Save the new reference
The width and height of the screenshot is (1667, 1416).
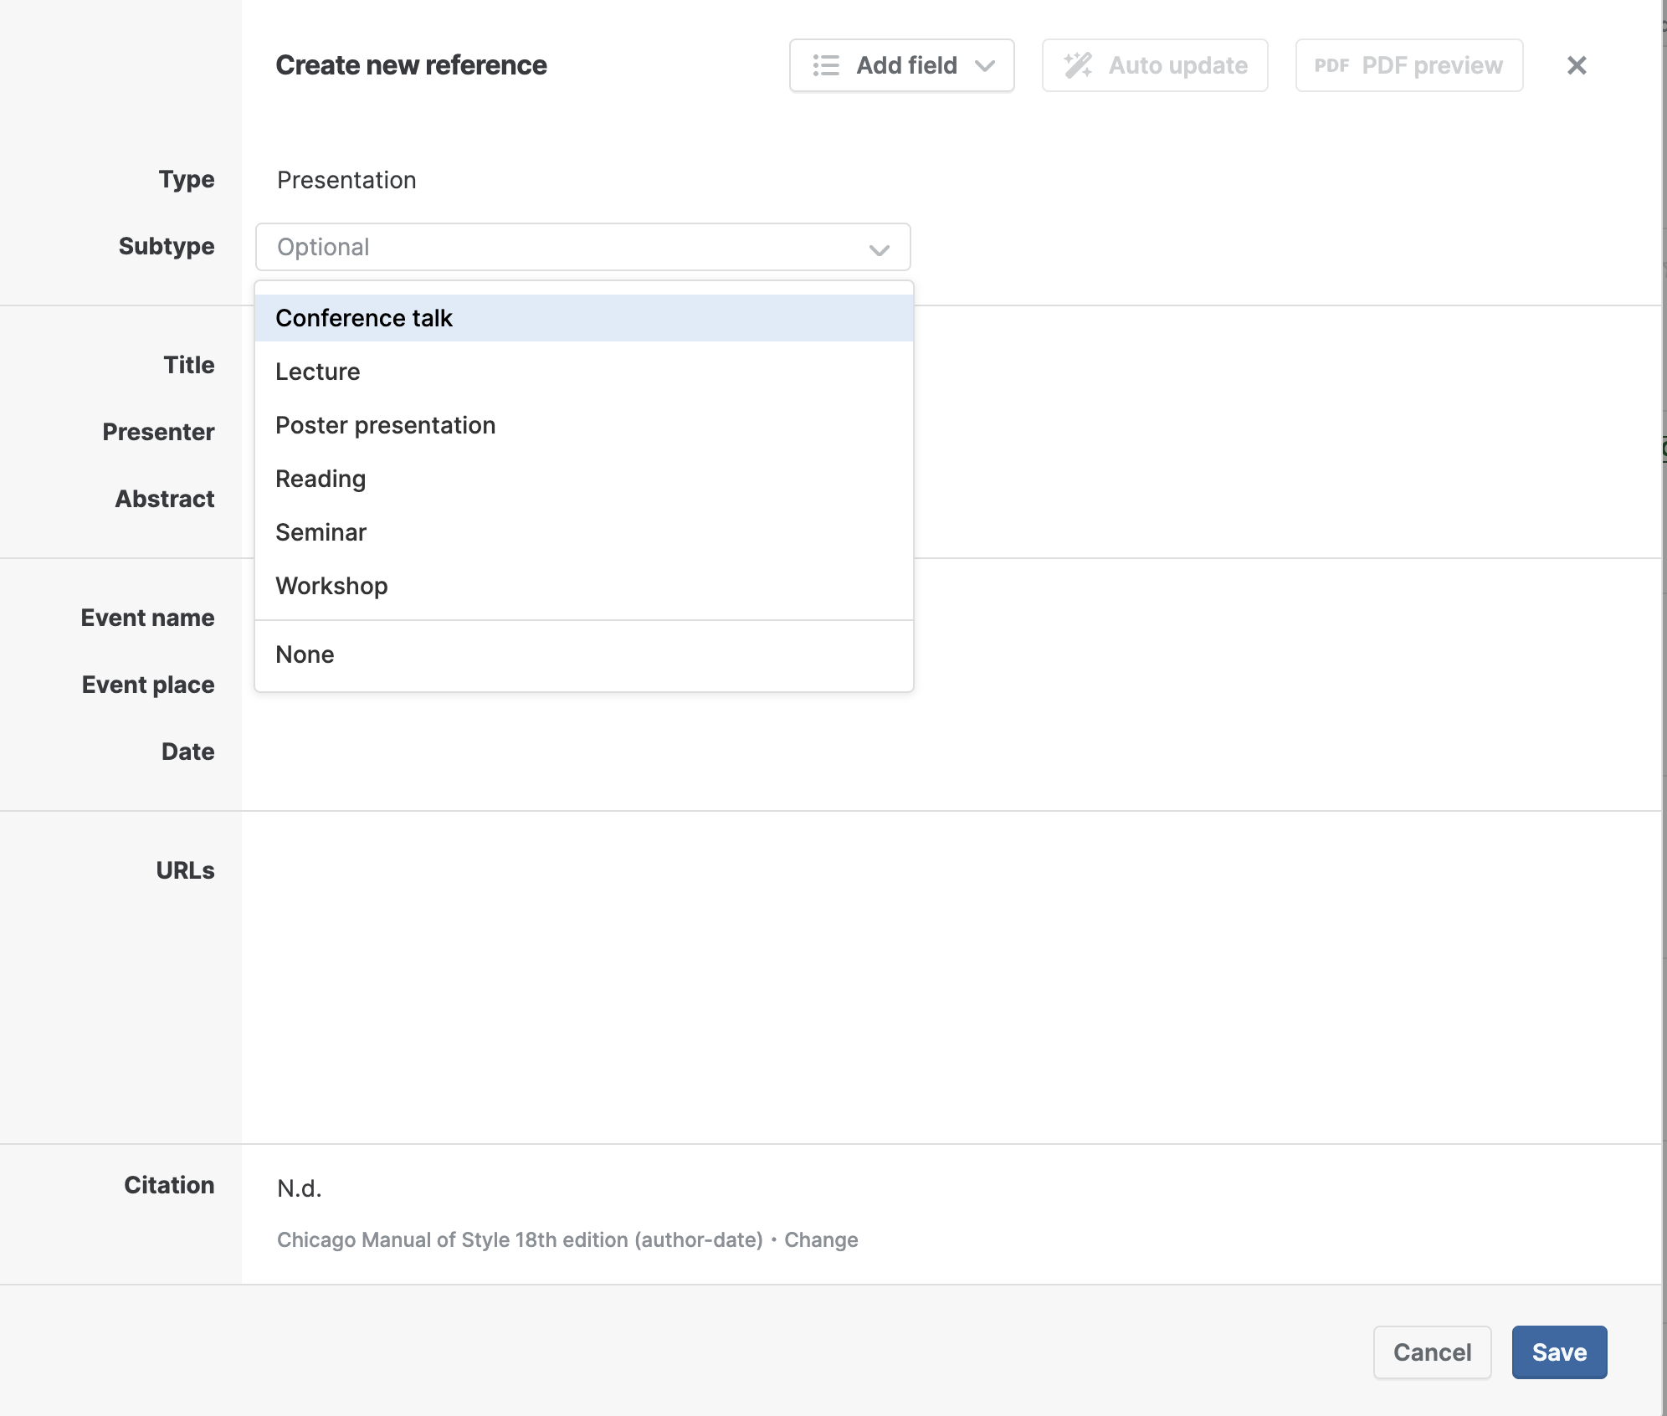tap(1558, 1352)
